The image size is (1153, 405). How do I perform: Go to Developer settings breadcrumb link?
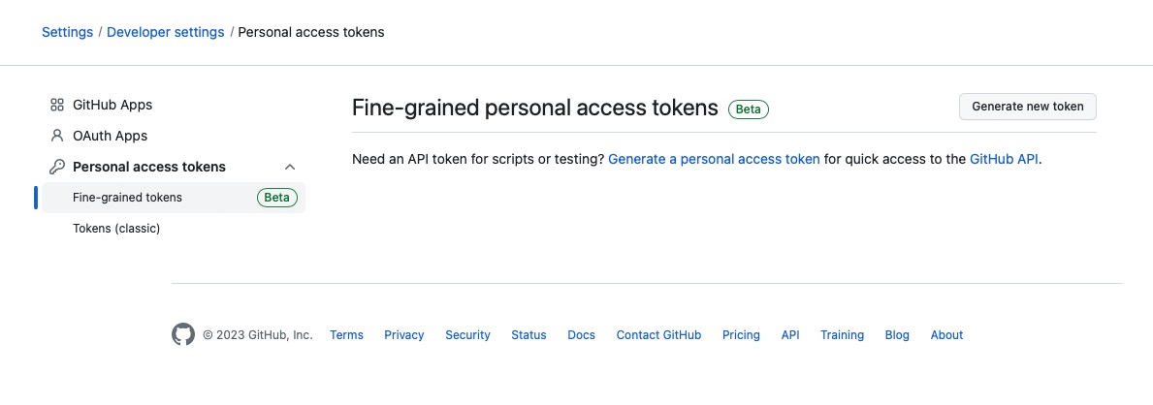166,32
